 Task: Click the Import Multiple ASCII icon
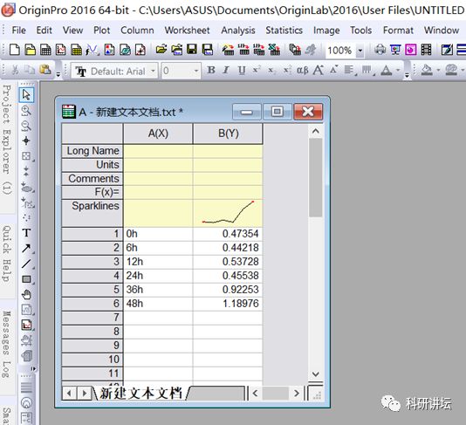[x=259, y=50]
